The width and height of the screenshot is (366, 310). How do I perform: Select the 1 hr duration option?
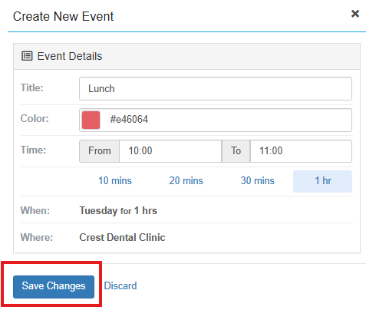click(323, 181)
